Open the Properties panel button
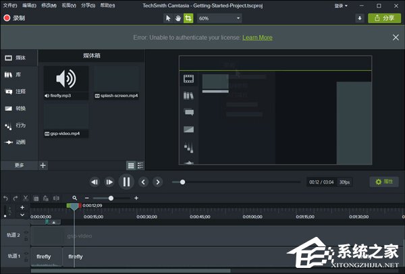Image resolution: width=405 pixels, height=274 pixels. click(384, 182)
